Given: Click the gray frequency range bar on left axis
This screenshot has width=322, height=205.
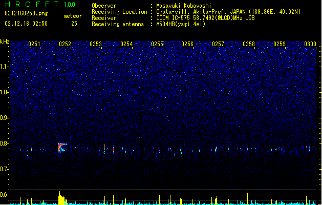Looking at the screenshot, I should click(x=10, y=152).
